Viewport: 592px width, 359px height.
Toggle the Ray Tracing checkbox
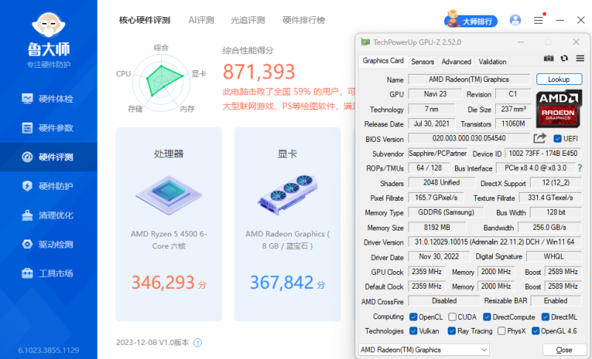451,331
